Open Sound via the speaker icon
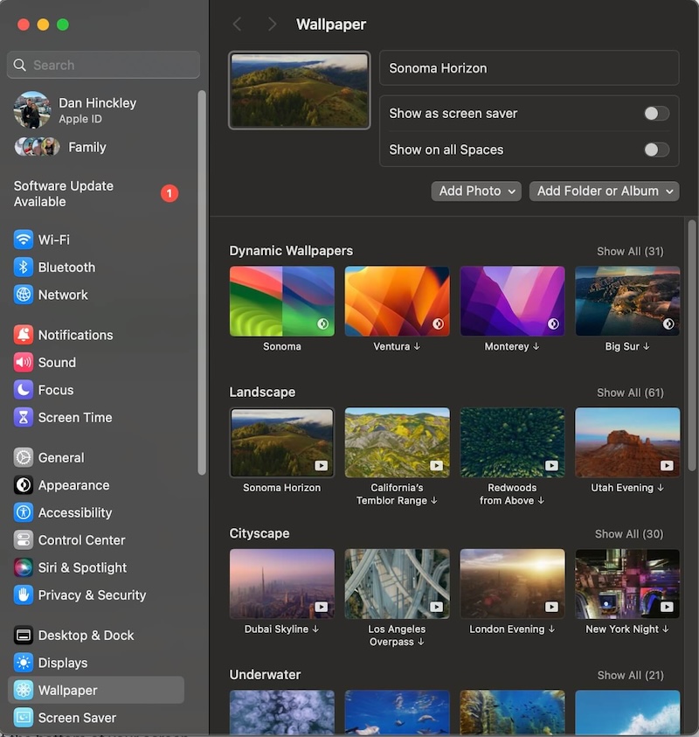Screen dimensions: 699x737 23,363
